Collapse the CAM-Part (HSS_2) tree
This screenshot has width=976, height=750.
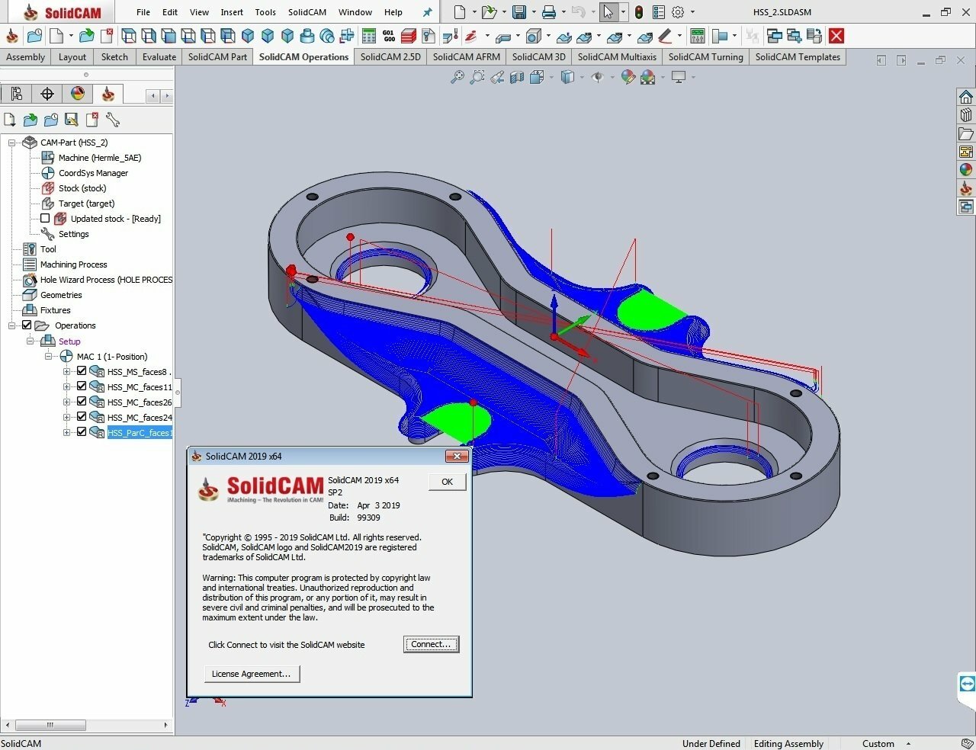pos(10,143)
